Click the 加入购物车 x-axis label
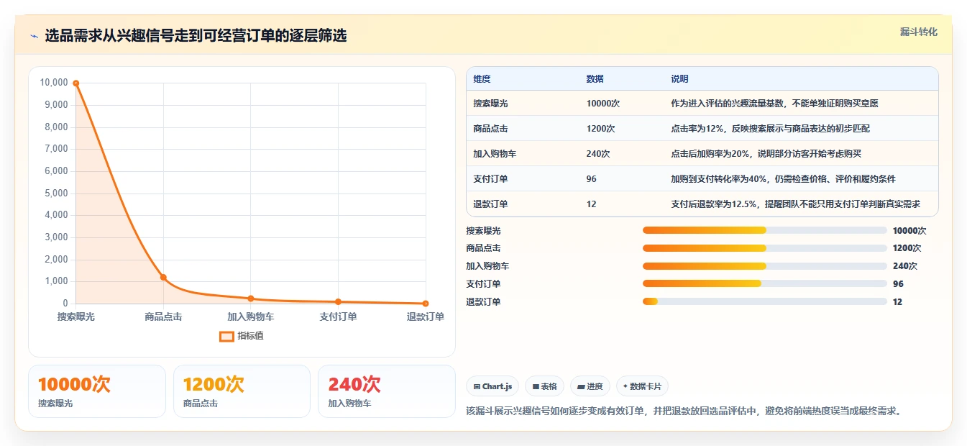The image size is (967, 446). (x=251, y=317)
